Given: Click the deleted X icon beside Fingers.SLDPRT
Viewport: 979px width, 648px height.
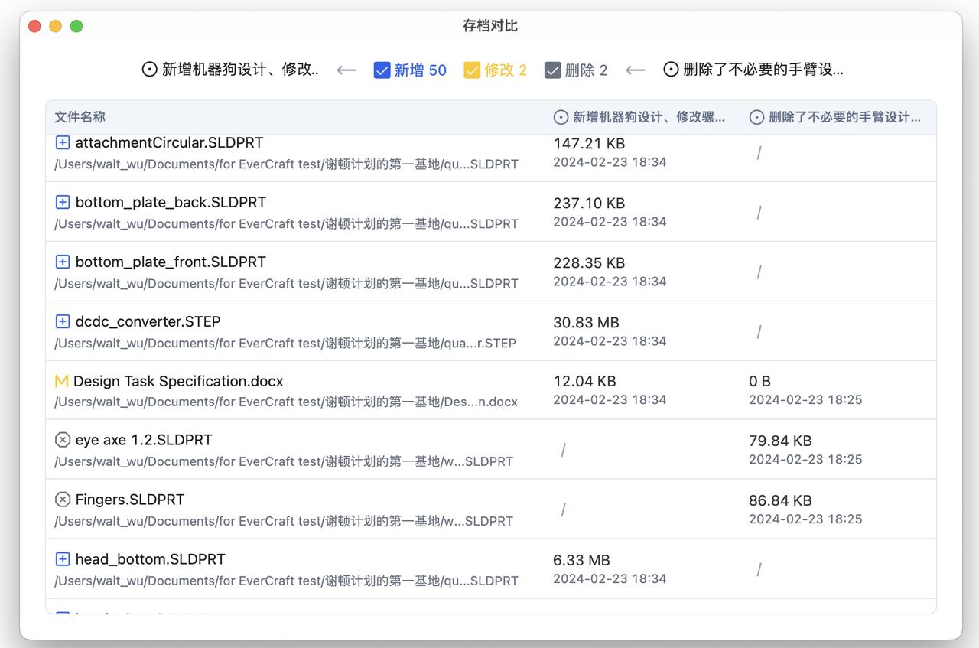Looking at the screenshot, I should (63, 500).
